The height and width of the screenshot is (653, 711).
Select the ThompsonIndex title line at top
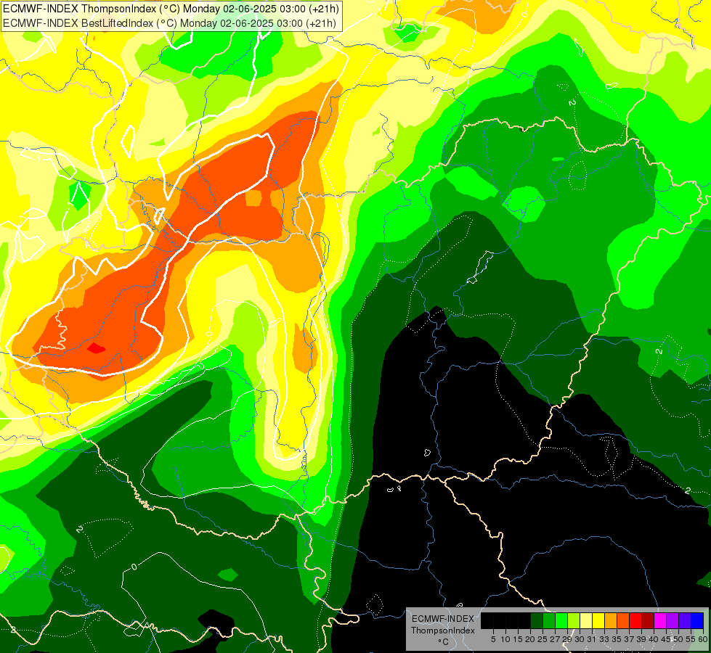(x=171, y=9)
